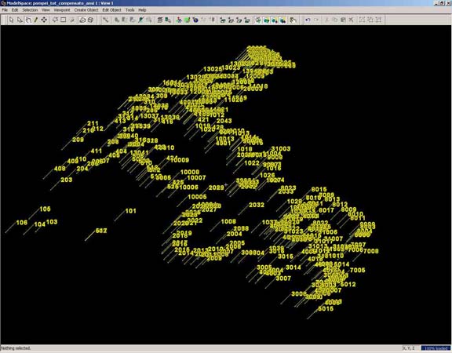Select the polygonal fence tool

click(55, 20)
